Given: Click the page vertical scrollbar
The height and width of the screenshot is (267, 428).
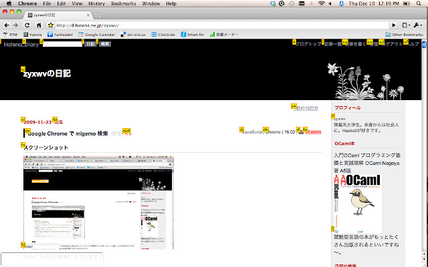Looking at the screenshot, I should [424, 150].
